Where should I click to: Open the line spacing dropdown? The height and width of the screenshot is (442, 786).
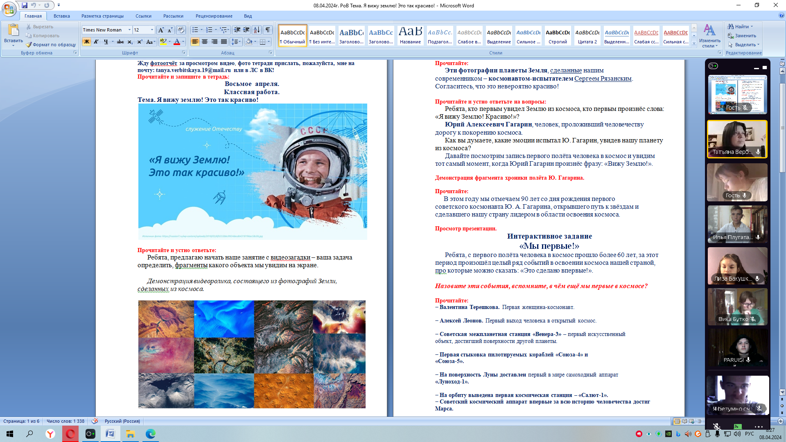pos(236,42)
